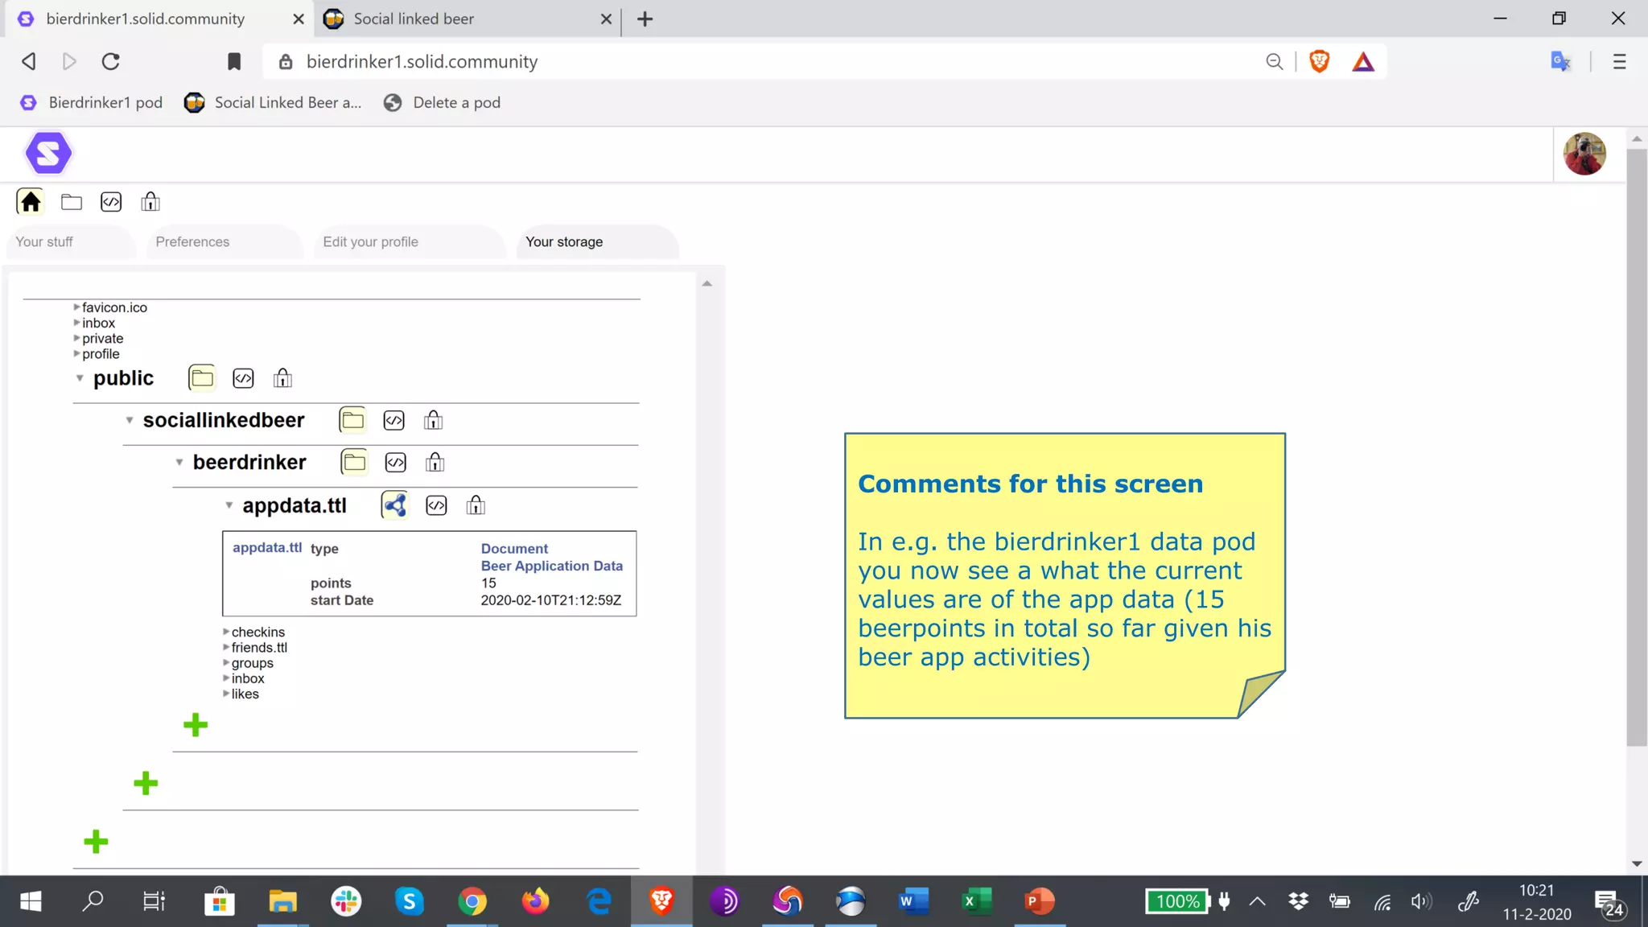This screenshot has height=927, width=1648.
Task: Open source icon next to appdata.ttl
Action: 436,505
